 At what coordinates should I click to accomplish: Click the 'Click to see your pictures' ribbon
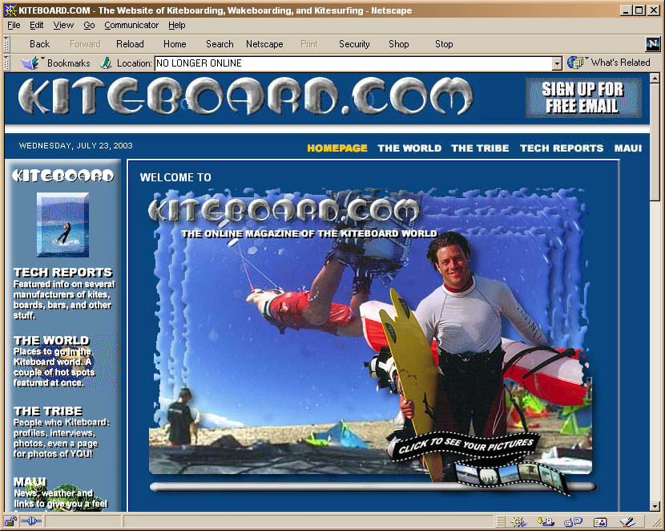pos(465,446)
